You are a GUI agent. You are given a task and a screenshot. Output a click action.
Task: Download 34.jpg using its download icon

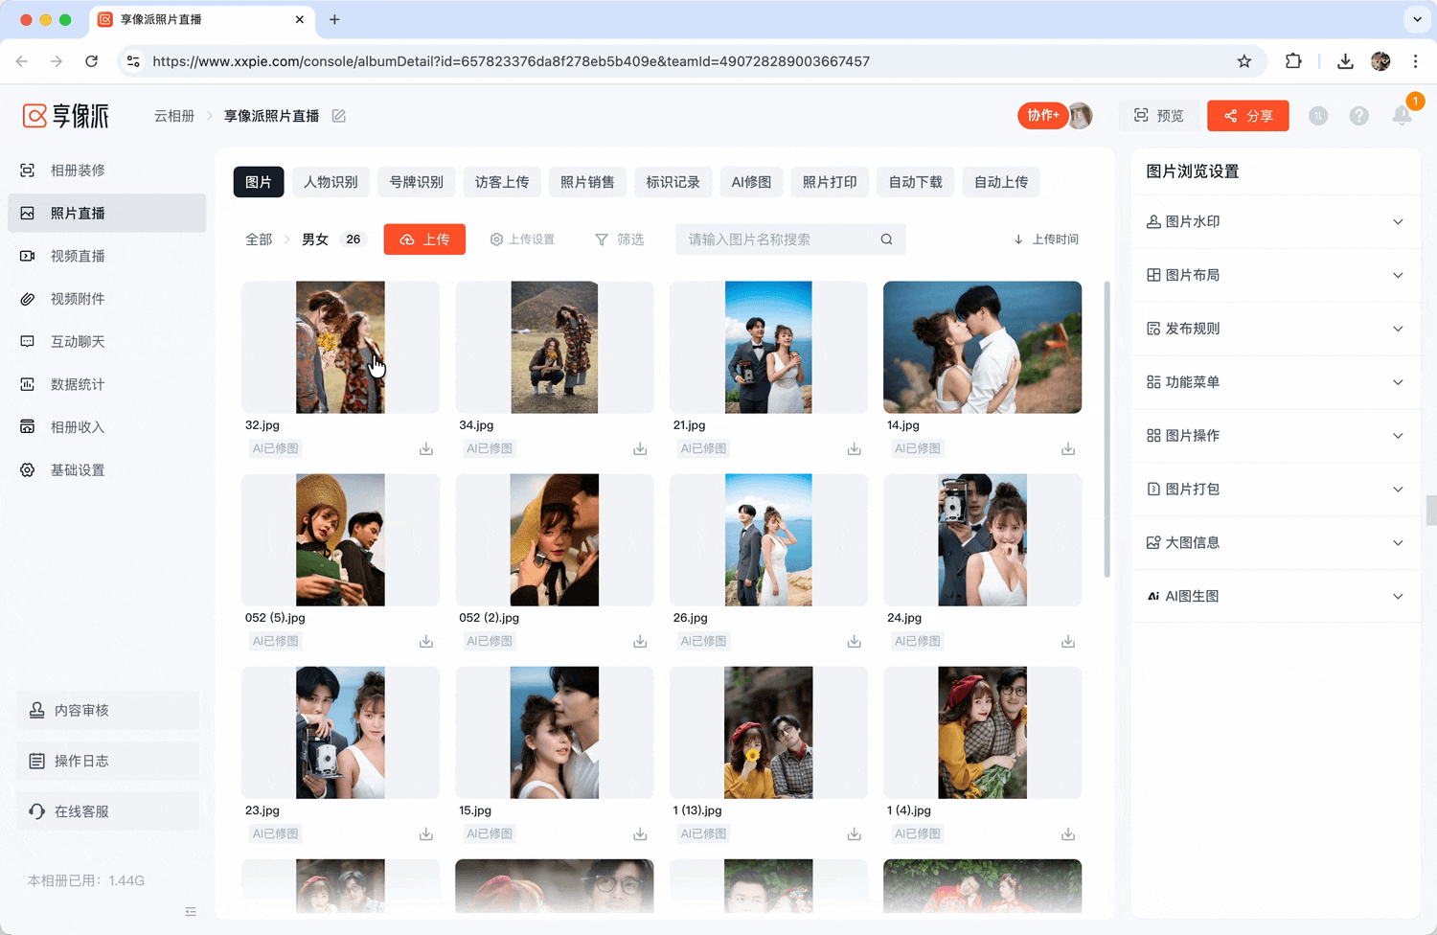click(640, 449)
